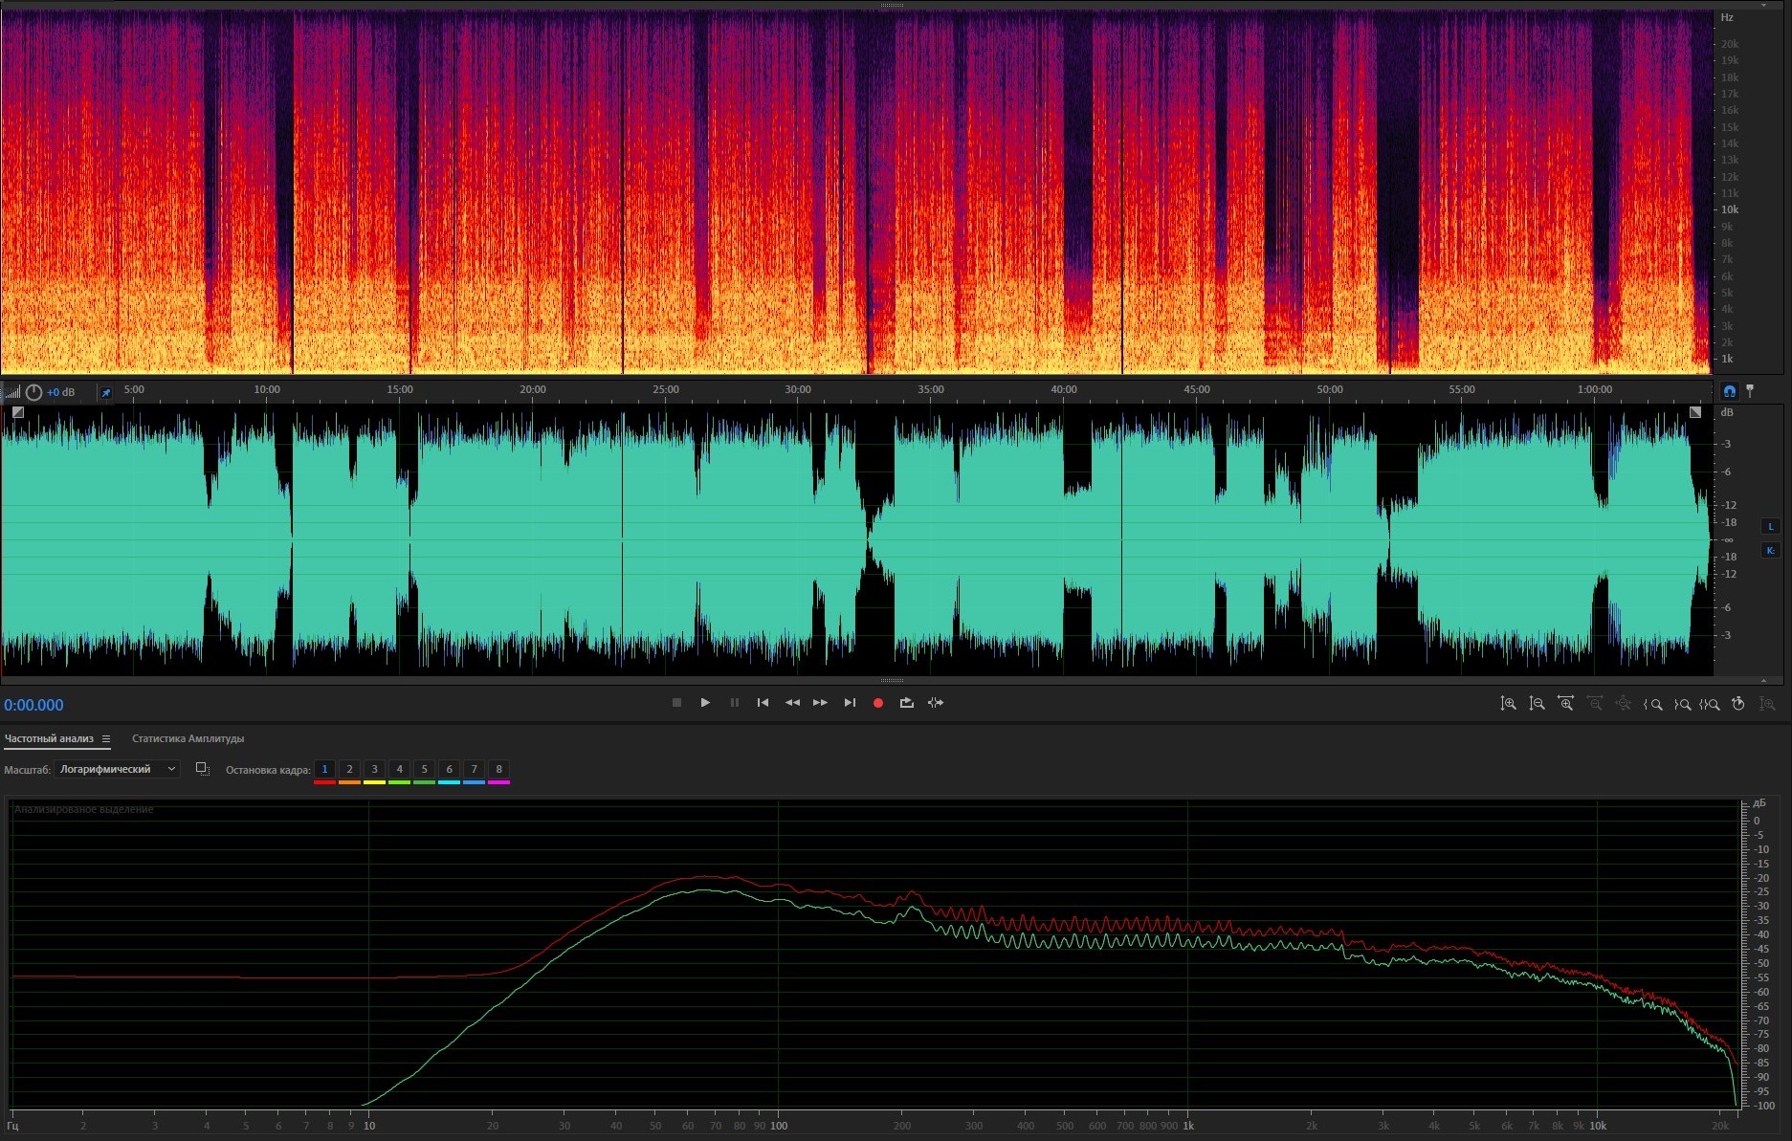Viewport: 1792px width, 1141px height.
Task: Start playback with the Play button
Action: pos(705,703)
